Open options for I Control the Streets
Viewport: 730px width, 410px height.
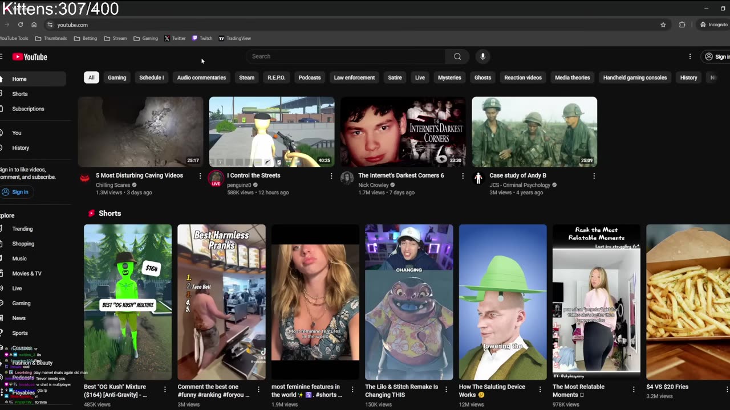[331, 176]
